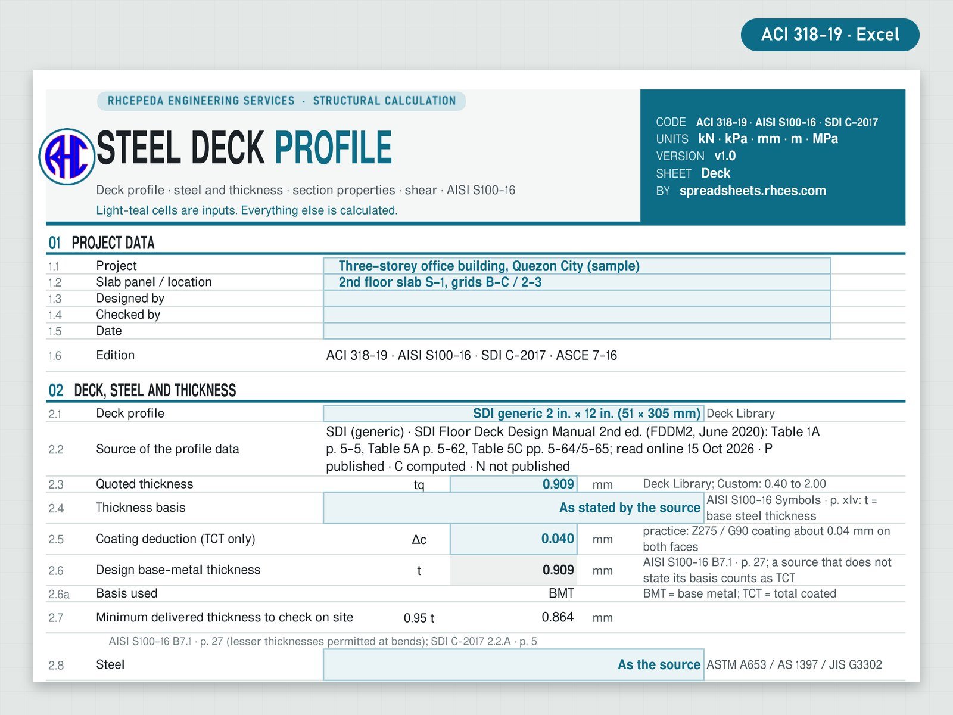
Task: Click the 'ASTM A653 / AS 1397 / JIS G3302' note
Action: 794,664
